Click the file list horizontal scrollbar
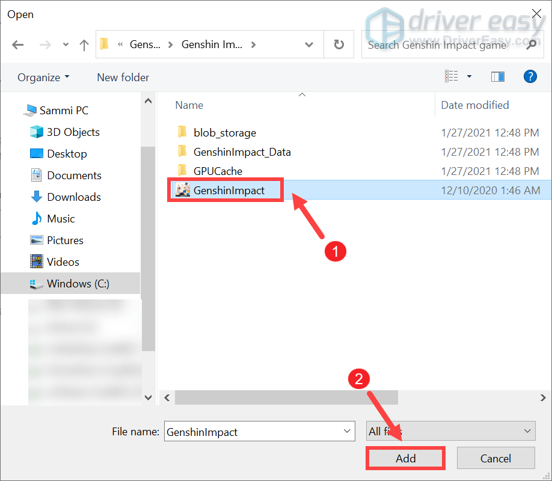The width and height of the screenshot is (552, 481). pos(286,397)
